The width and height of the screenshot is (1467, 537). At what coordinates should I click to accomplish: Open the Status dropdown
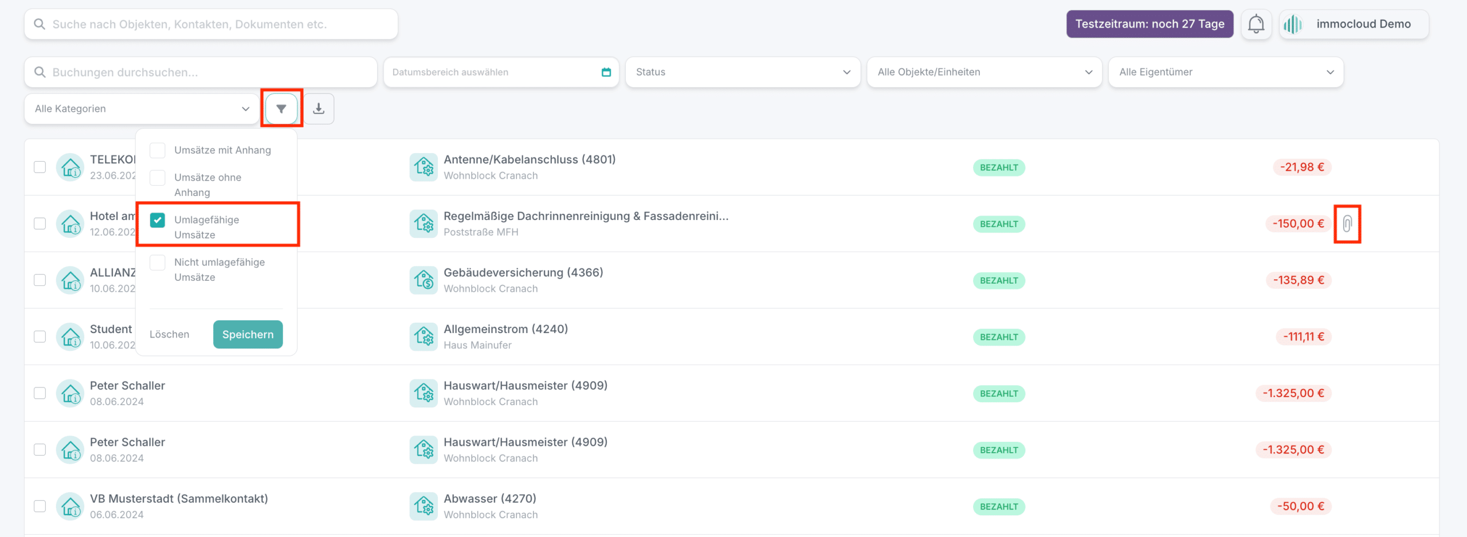743,72
